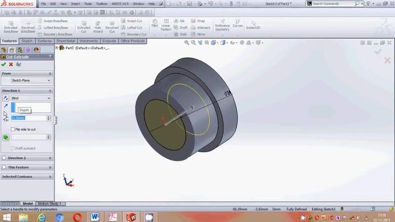Switch to the Evaluate tab

(109, 41)
